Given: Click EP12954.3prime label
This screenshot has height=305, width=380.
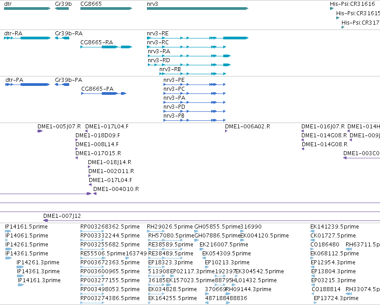Looking at the screenshot, I should (333, 263).
